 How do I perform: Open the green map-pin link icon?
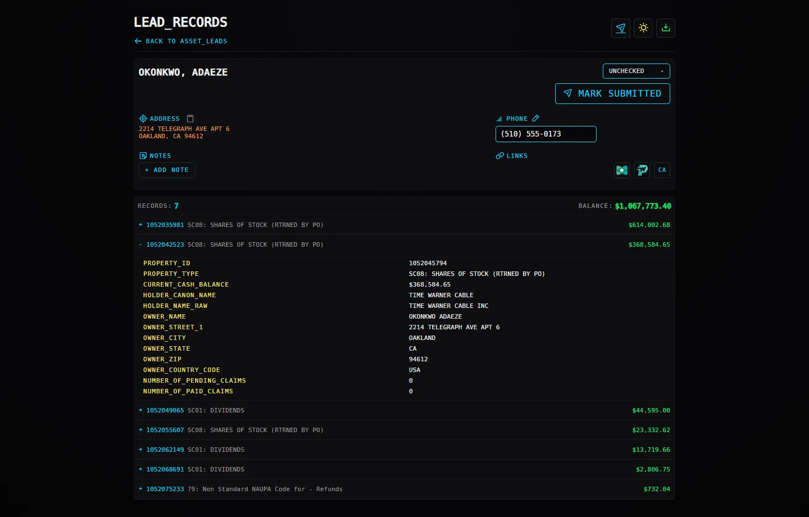click(x=622, y=170)
